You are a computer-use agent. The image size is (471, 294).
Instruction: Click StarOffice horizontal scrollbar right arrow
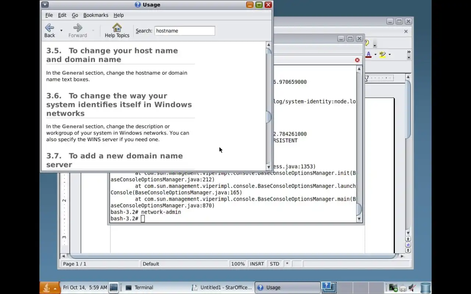click(x=402, y=256)
